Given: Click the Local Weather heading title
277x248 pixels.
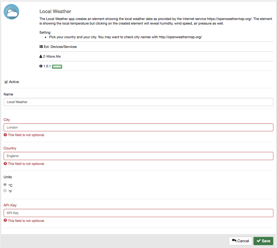Looking at the screenshot, I should (x=55, y=12).
